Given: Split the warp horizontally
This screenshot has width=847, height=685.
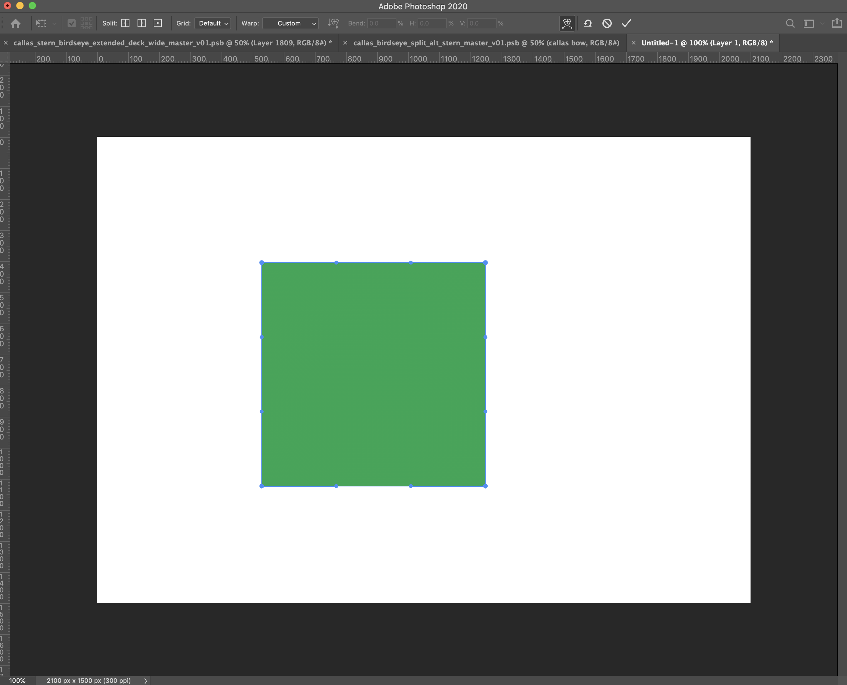Looking at the screenshot, I should pos(158,23).
